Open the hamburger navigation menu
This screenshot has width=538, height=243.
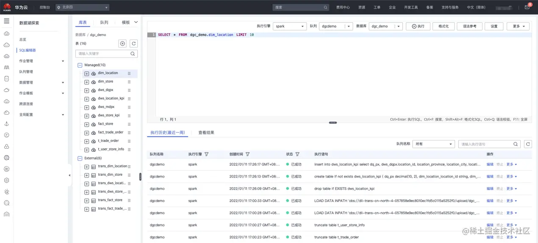(6, 21)
